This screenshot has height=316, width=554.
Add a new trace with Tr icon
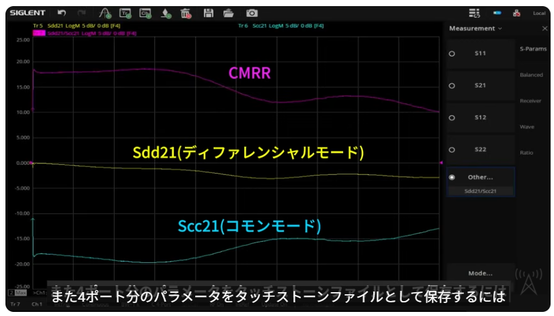coord(125,13)
